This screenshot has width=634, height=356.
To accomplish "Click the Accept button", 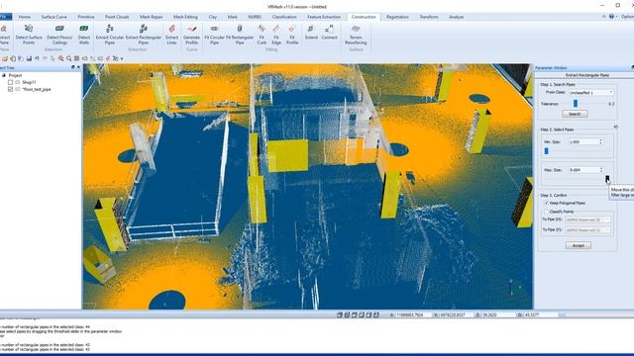I will point(579,245).
